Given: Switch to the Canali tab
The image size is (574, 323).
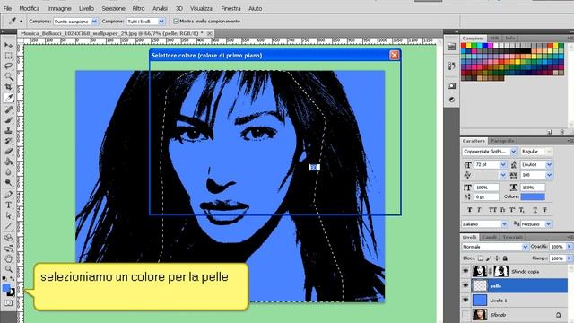Looking at the screenshot, I should coord(489,237).
